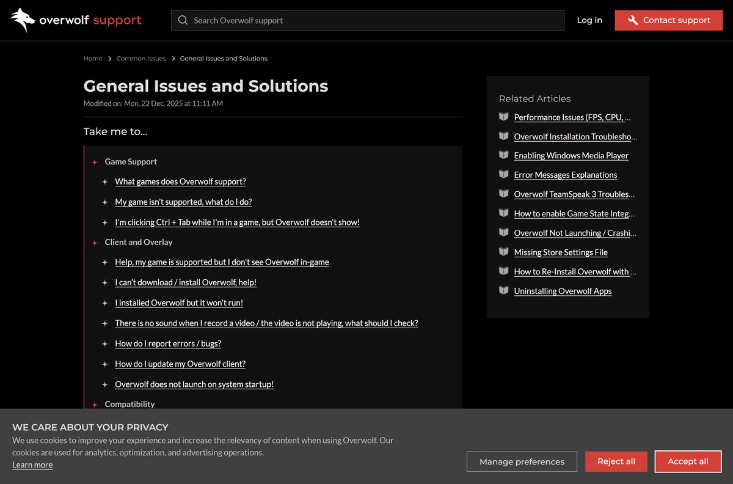Viewport: 733px width, 484px height.
Task: Click book icon beside Missing Store Settings File
Action: click(x=503, y=251)
